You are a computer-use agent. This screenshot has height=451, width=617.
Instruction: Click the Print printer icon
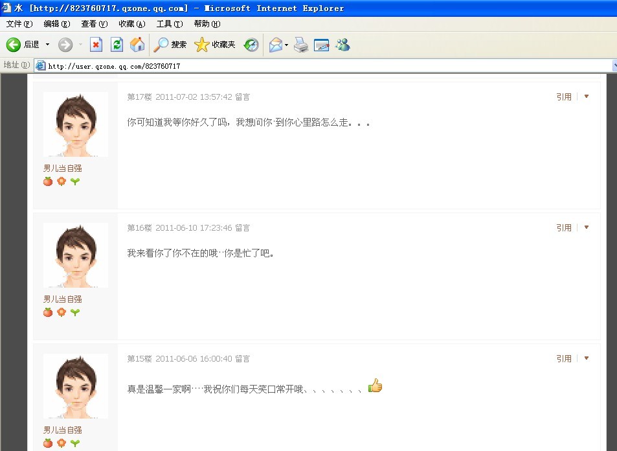(x=301, y=45)
